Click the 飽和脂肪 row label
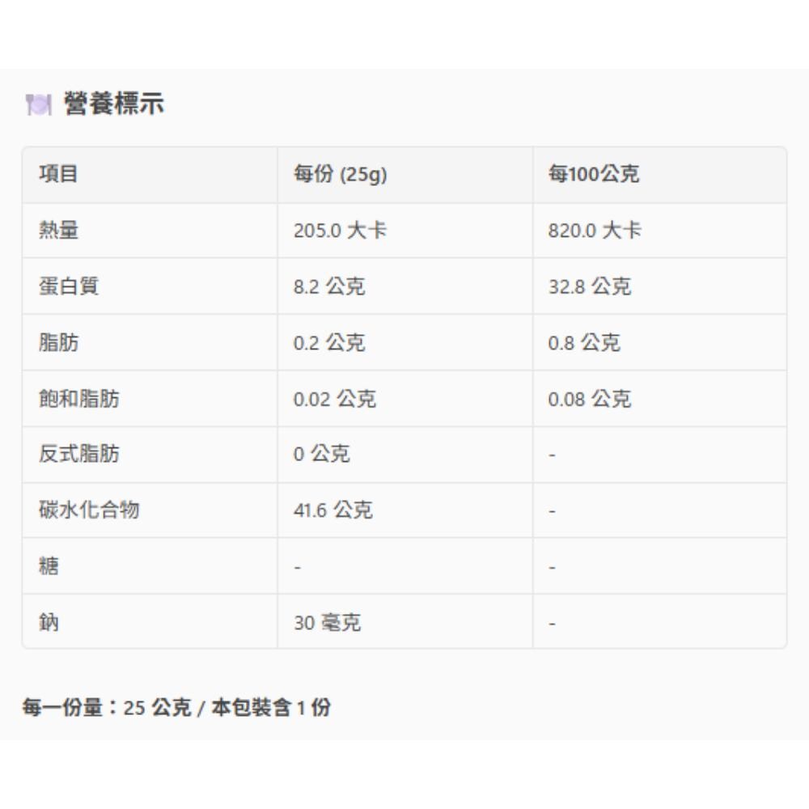Screen dimensions: 809x809 pos(78,399)
